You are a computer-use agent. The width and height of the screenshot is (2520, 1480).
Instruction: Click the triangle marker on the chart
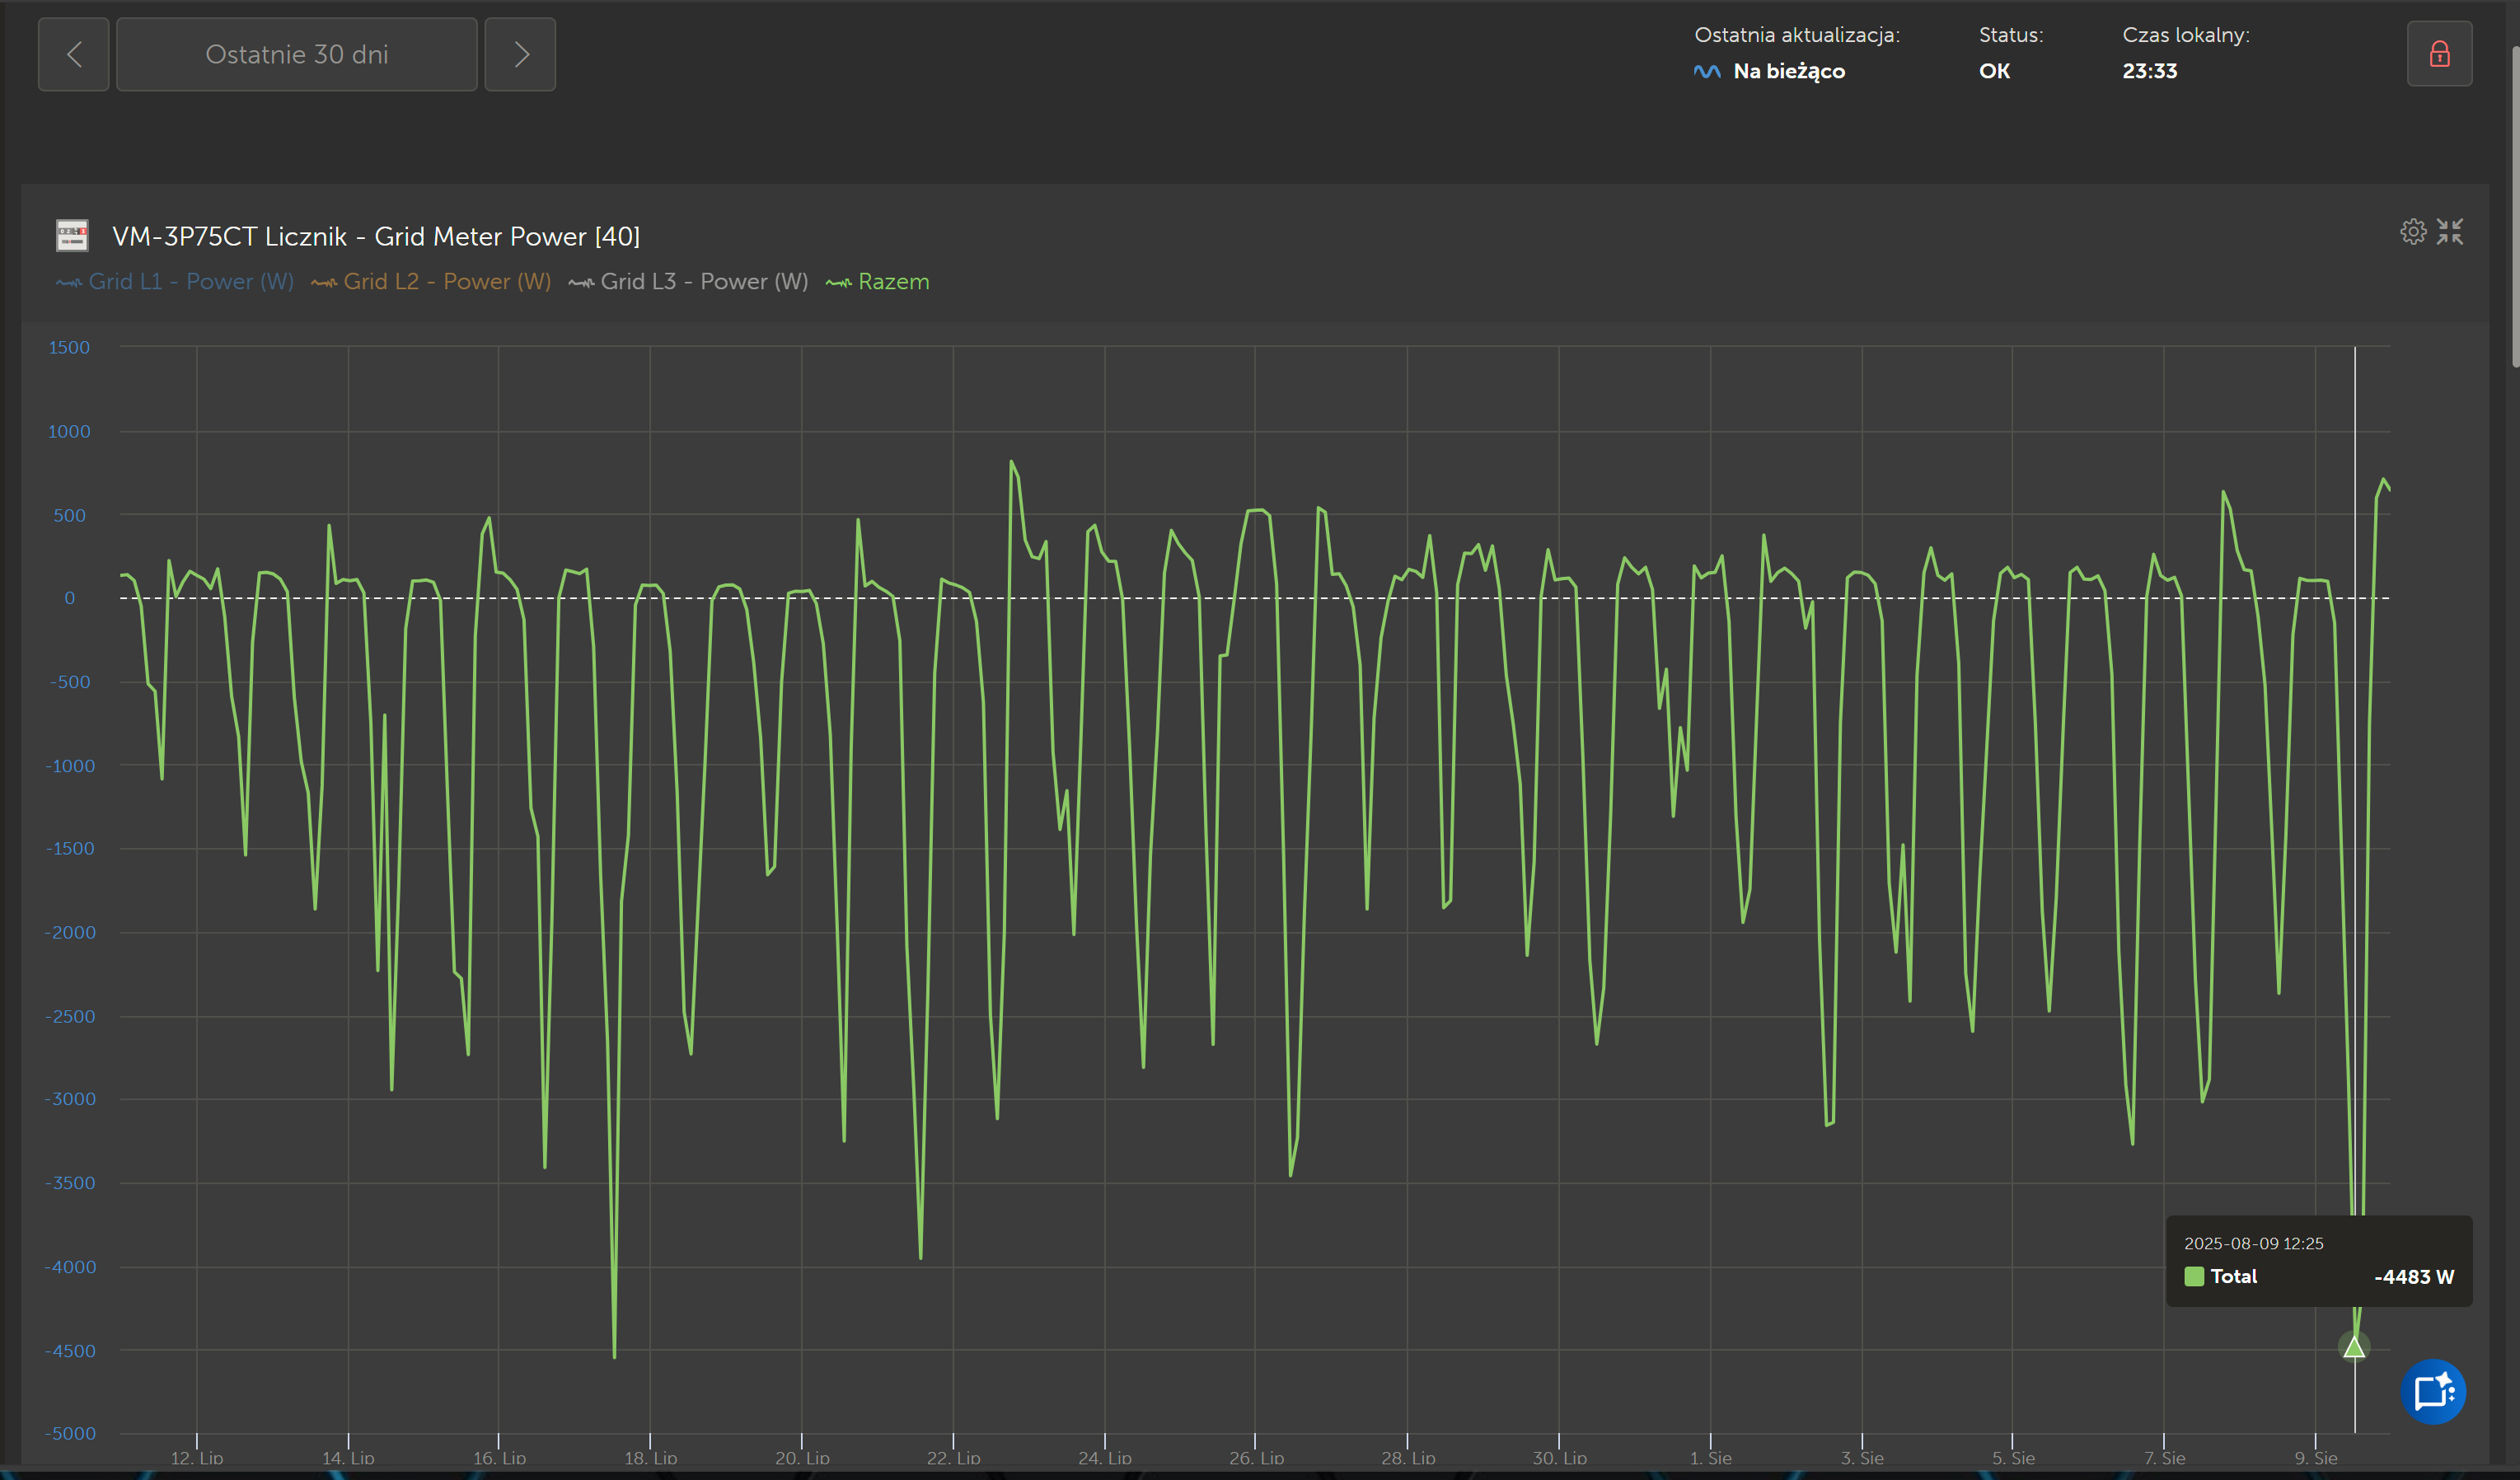click(2354, 1347)
